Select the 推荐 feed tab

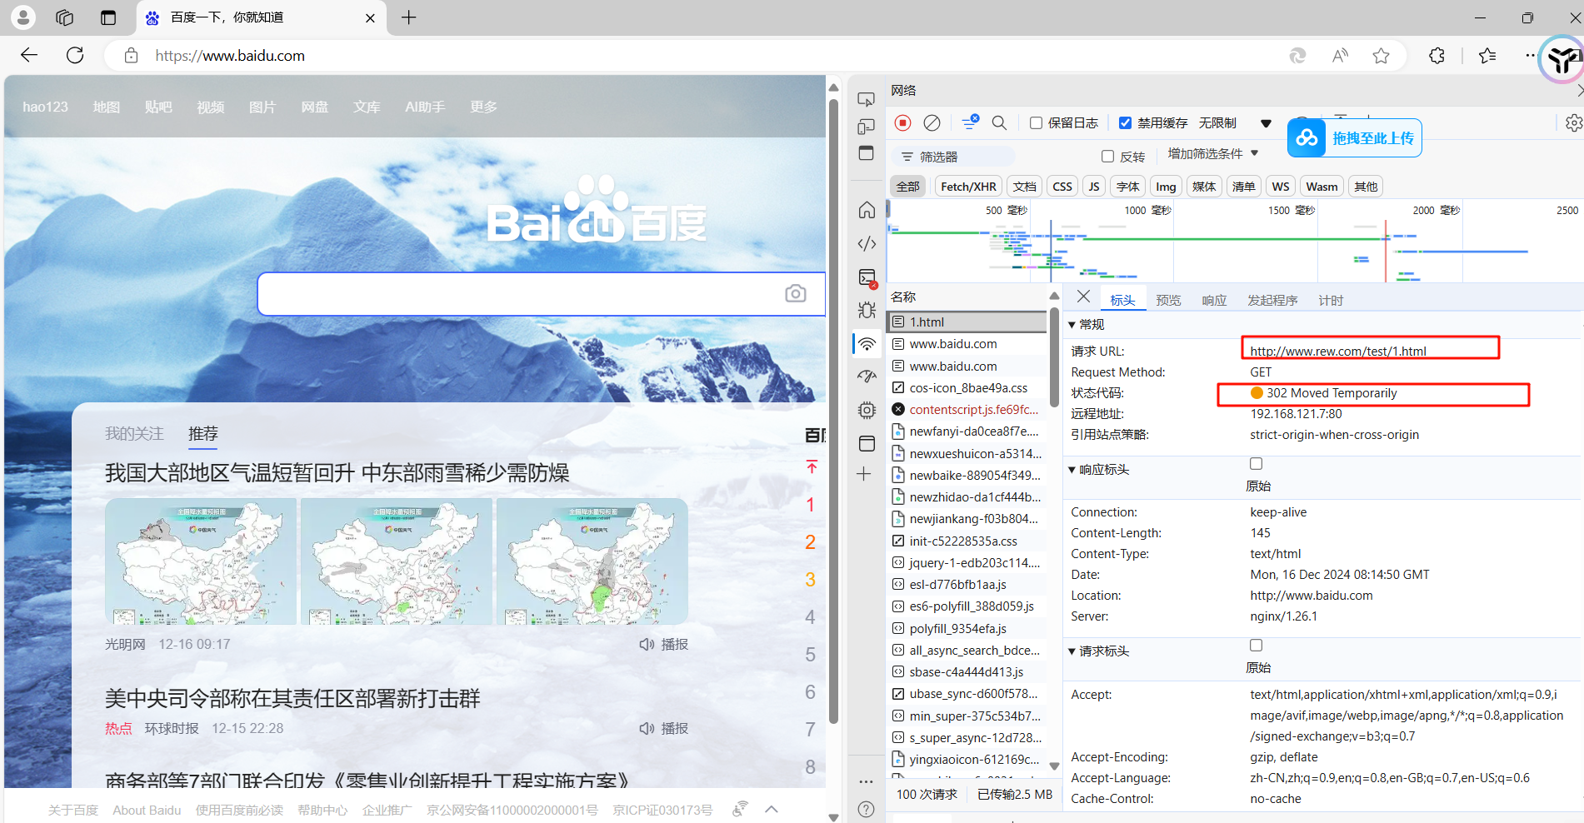coord(203,433)
